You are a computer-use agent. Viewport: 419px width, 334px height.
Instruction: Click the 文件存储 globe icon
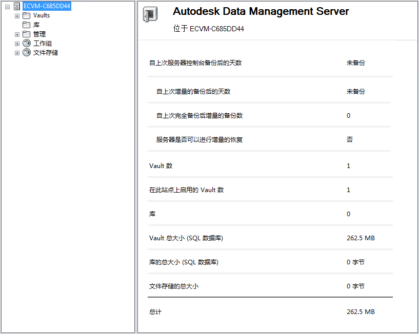[x=27, y=52]
